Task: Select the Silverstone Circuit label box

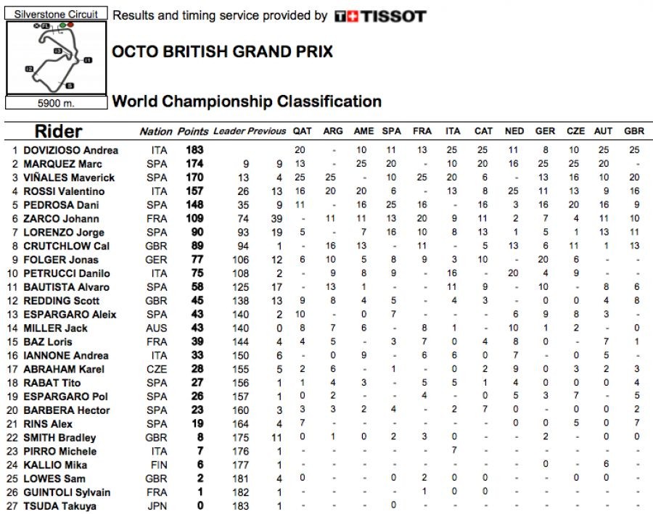Action: point(56,14)
